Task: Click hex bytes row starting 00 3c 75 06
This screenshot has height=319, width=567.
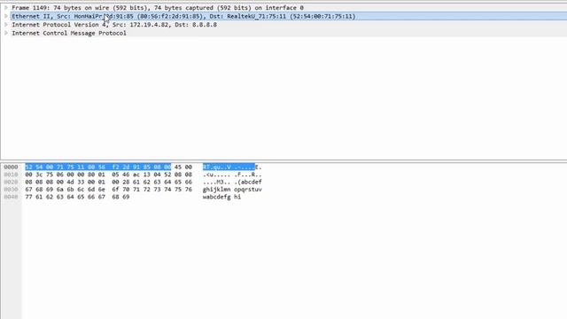Action: [108, 175]
